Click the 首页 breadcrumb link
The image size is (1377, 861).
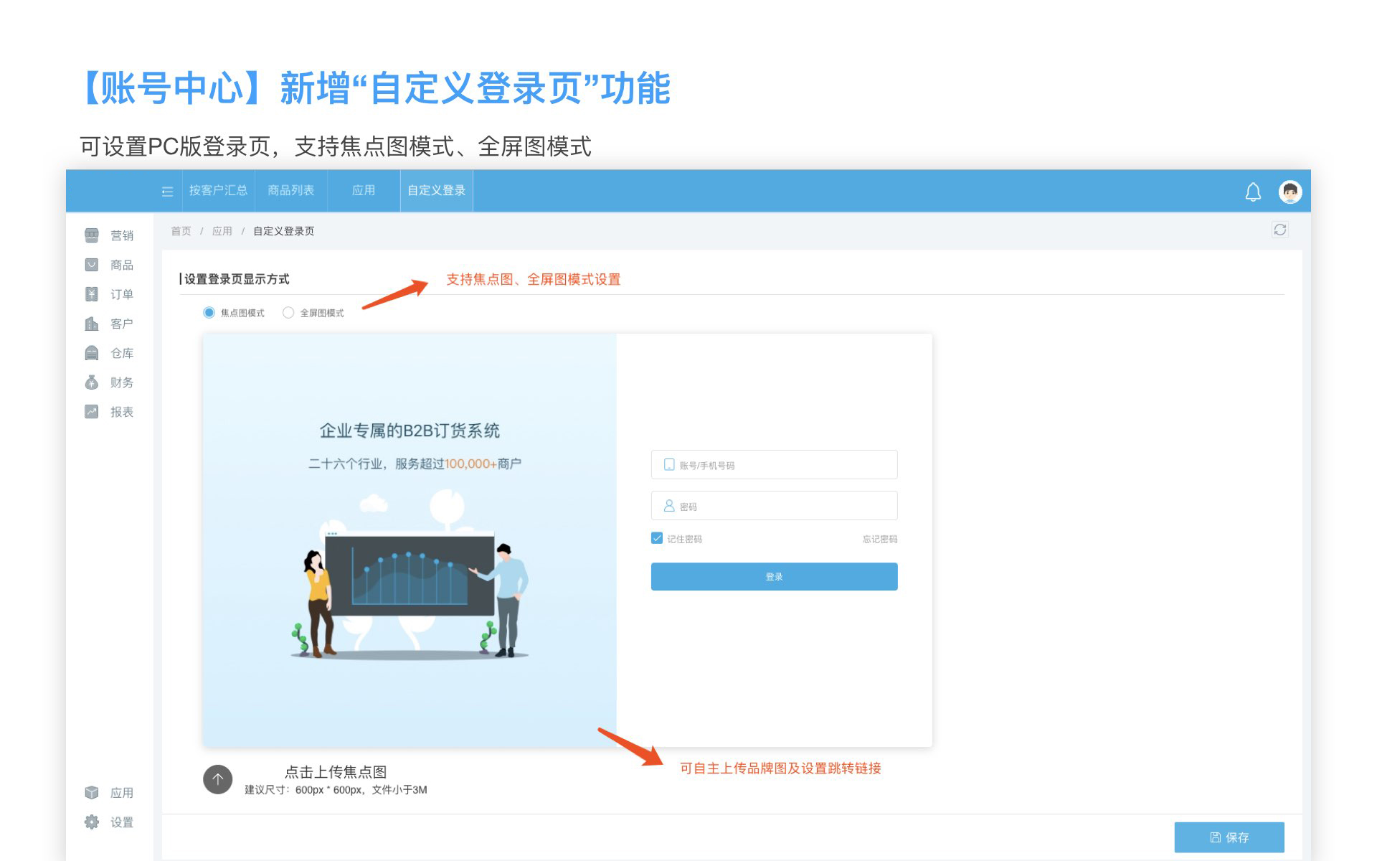click(x=181, y=231)
